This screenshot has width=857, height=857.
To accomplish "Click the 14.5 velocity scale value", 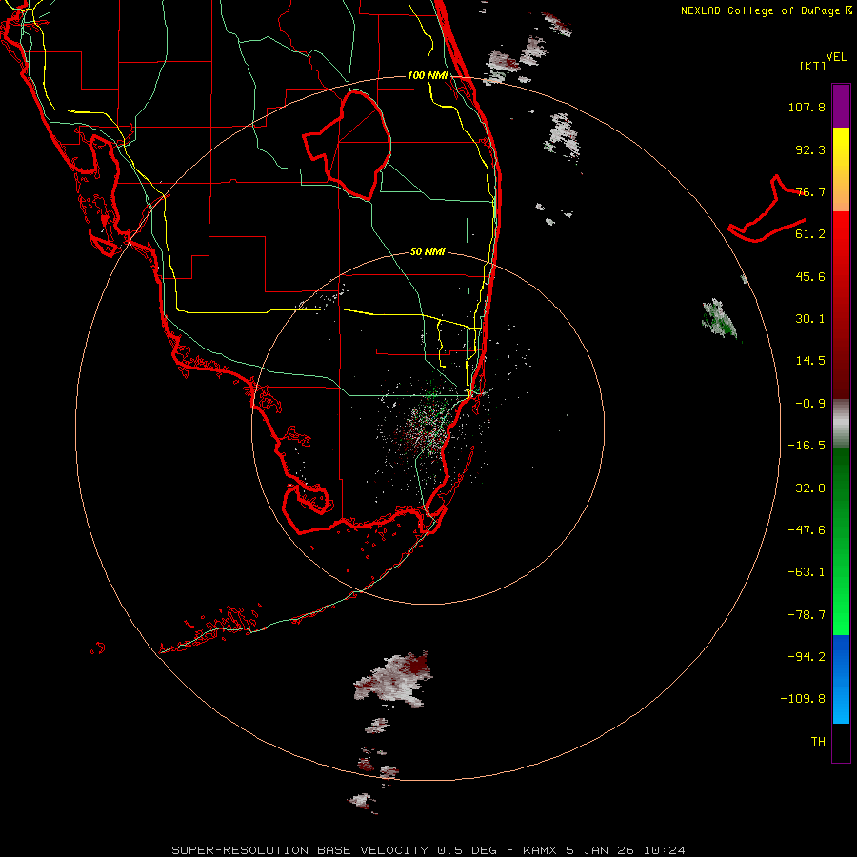I will (810, 361).
